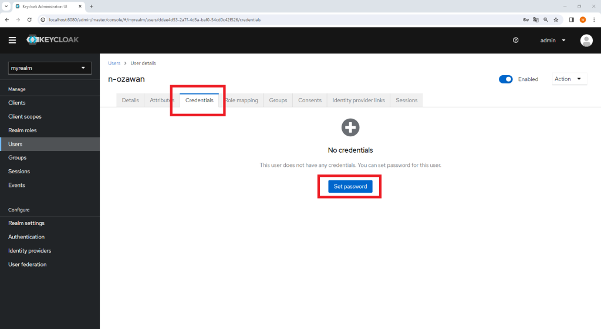
Task: Click the User details breadcrumb text
Action: (x=143, y=63)
